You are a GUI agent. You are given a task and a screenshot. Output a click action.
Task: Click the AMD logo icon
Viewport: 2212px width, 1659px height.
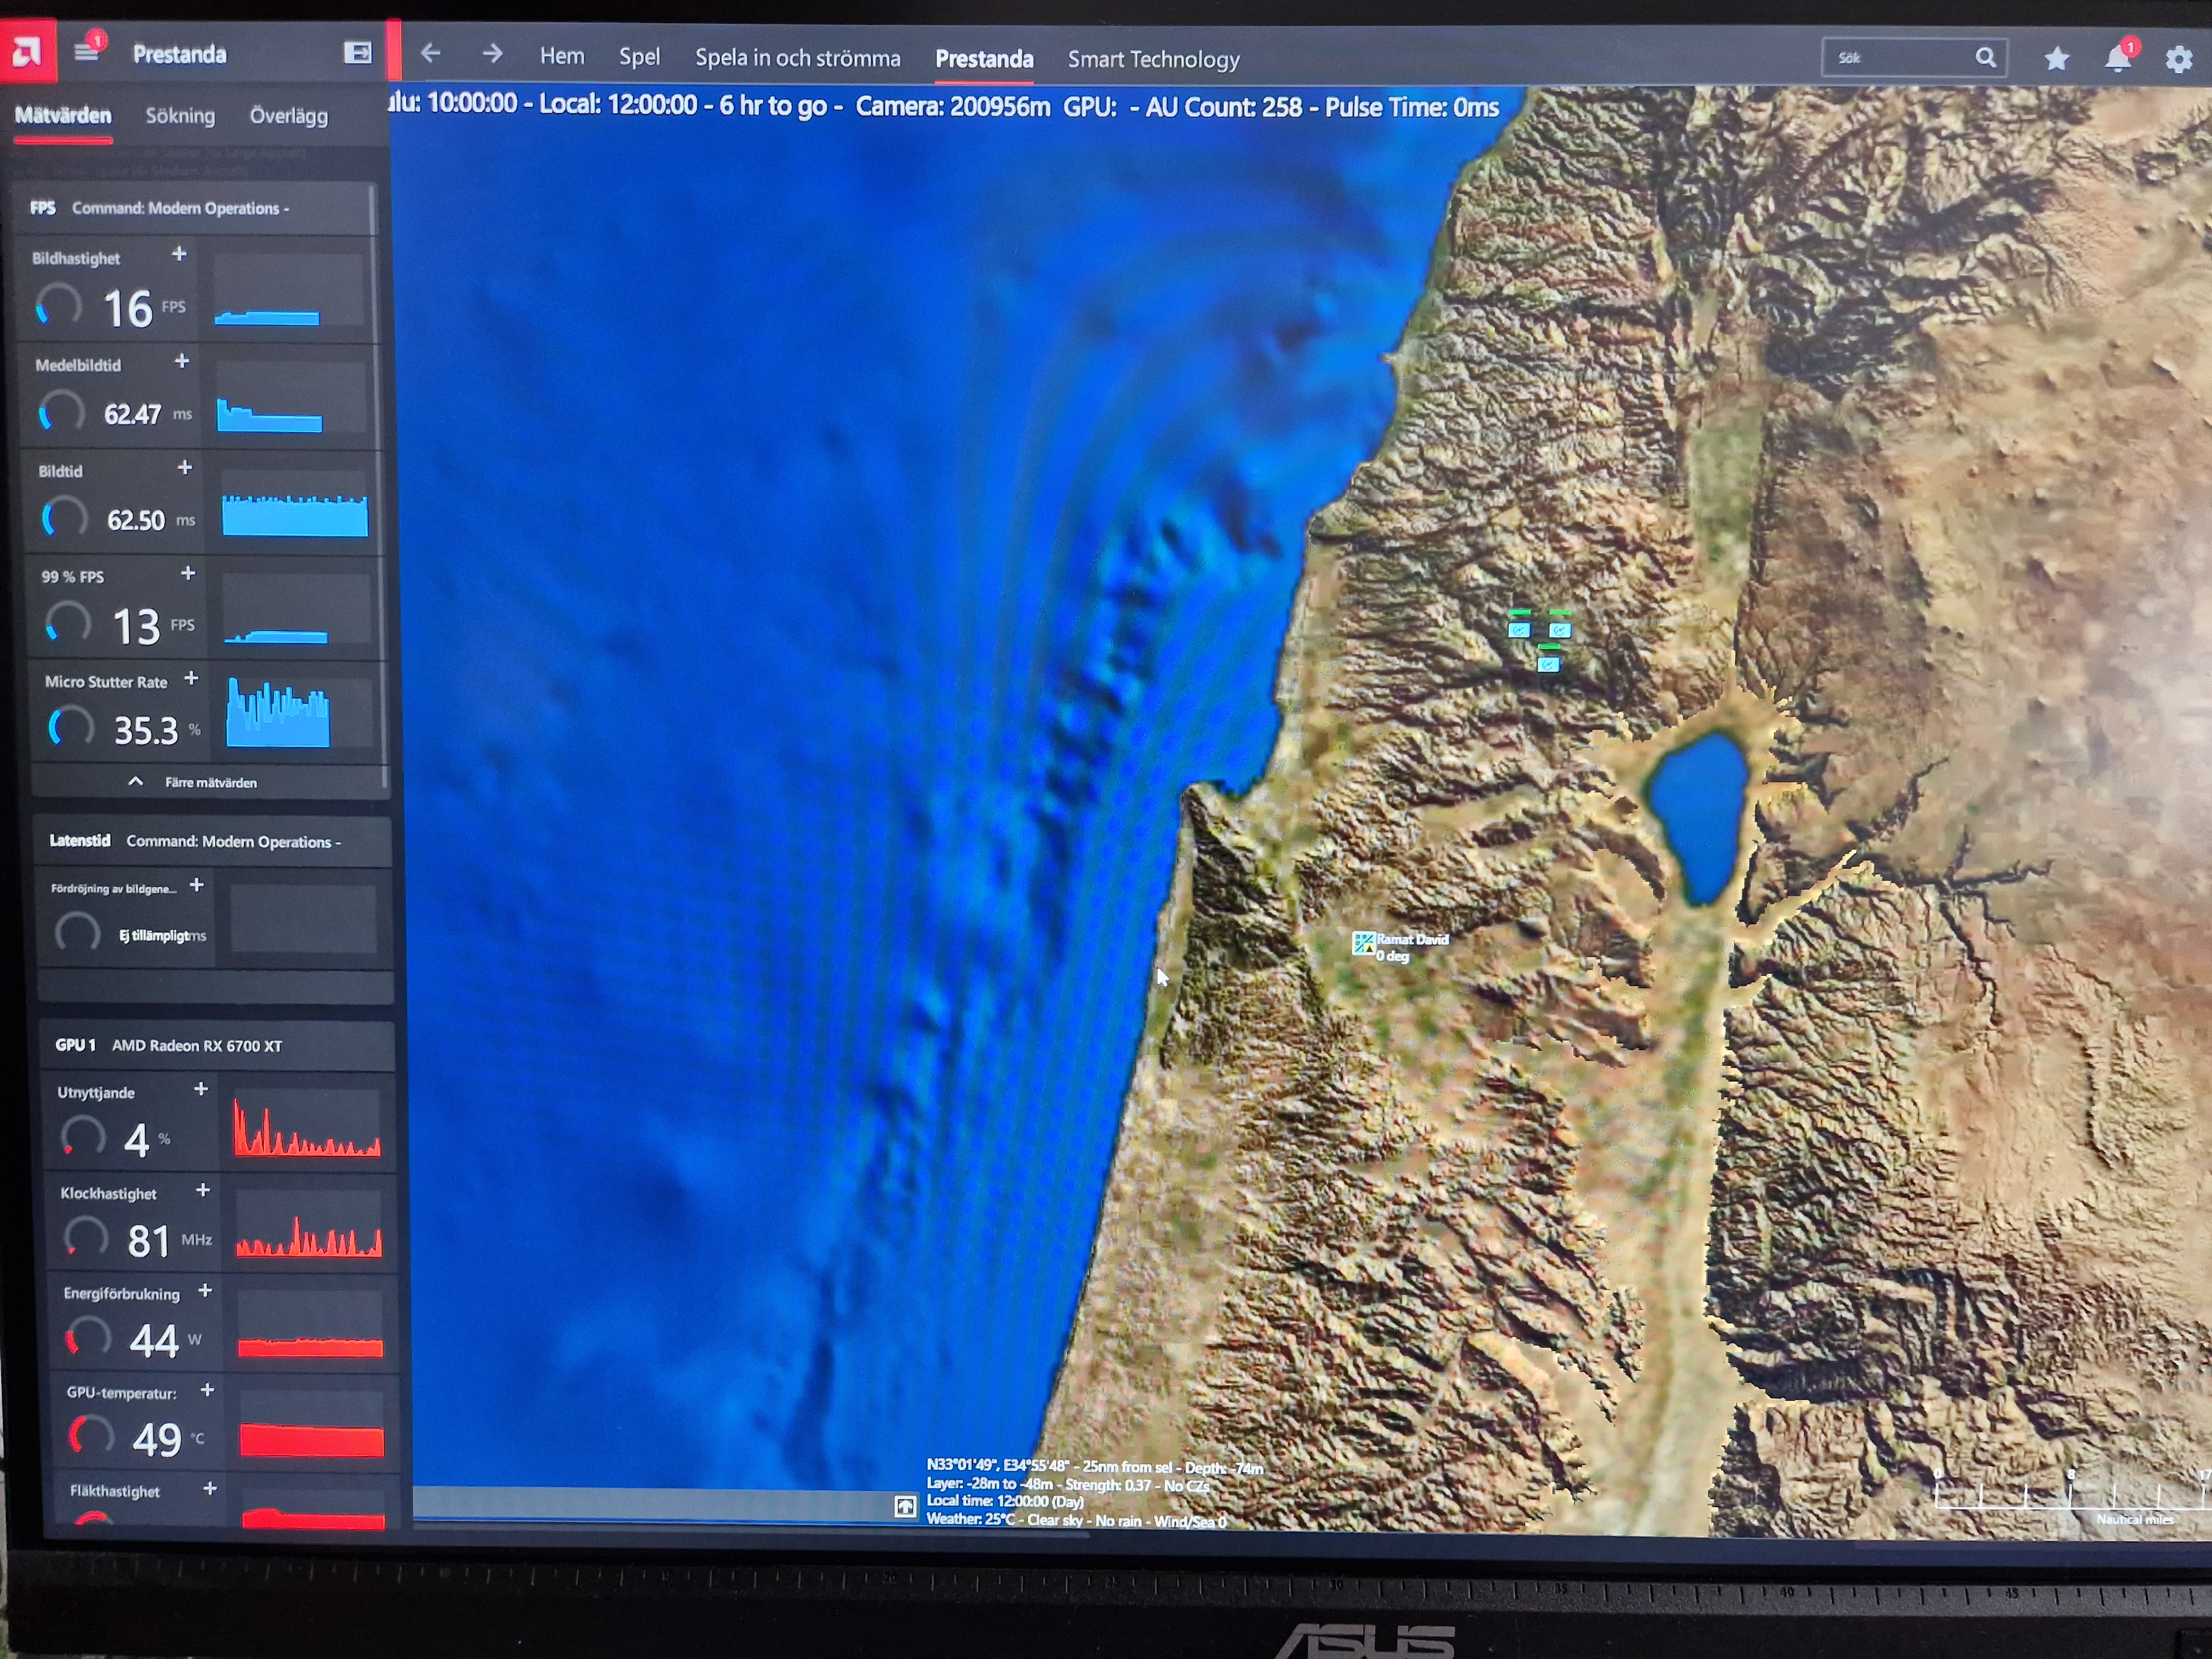click(x=27, y=52)
